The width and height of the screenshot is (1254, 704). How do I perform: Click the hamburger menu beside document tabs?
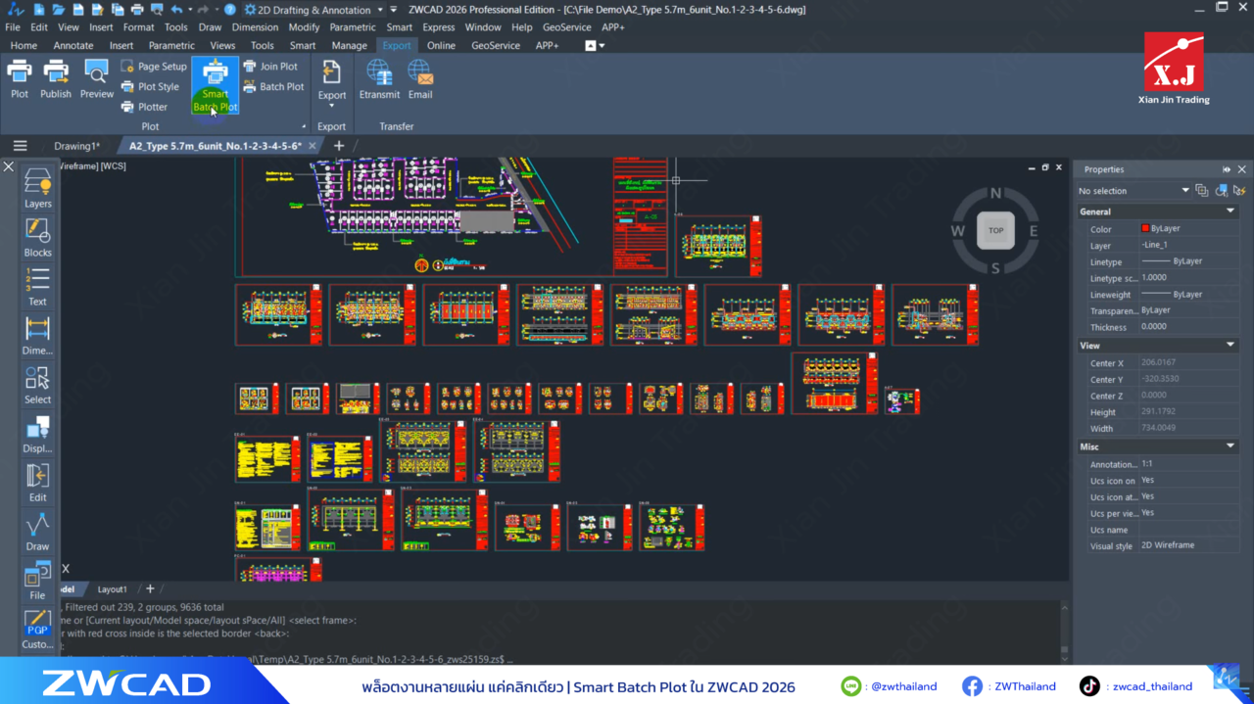pos(20,146)
